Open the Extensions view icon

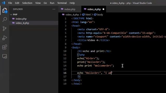(x=5, y=47)
